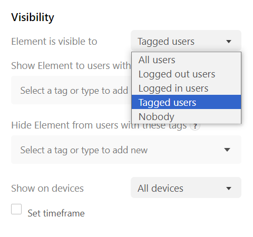Click the Set timeframe label text

pos(56,213)
